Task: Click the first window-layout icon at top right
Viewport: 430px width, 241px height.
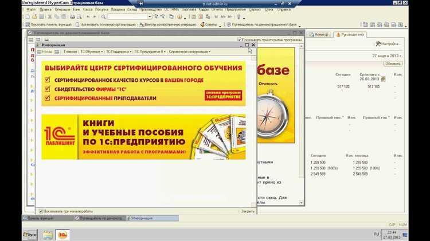Action: 366,25
